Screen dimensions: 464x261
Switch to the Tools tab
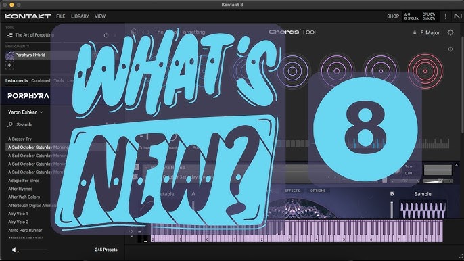(x=59, y=80)
